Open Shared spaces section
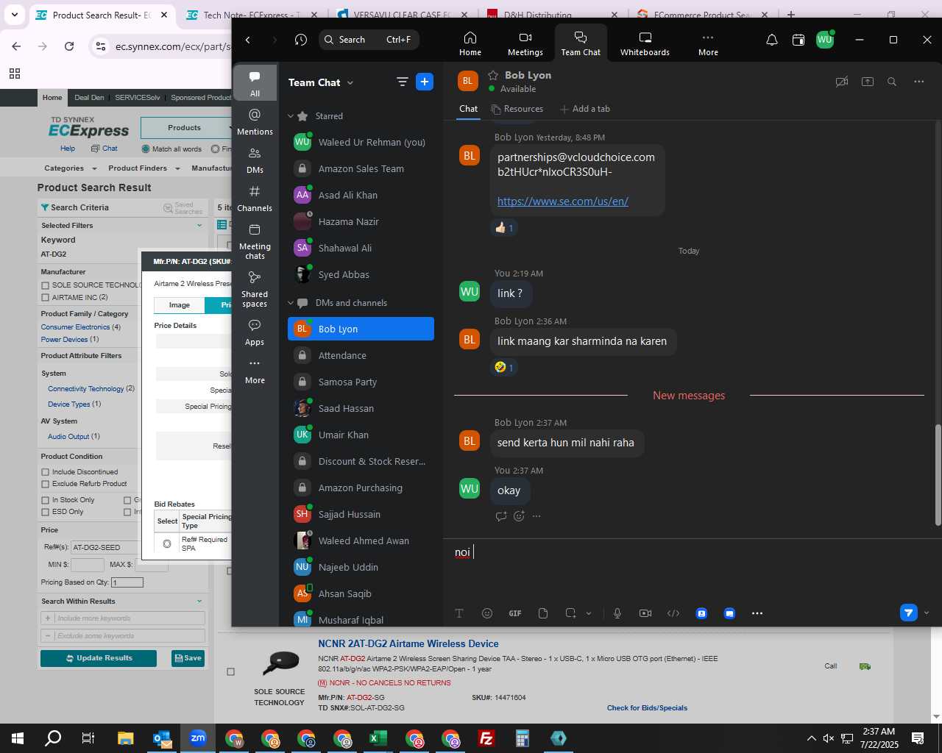 tap(255, 288)
